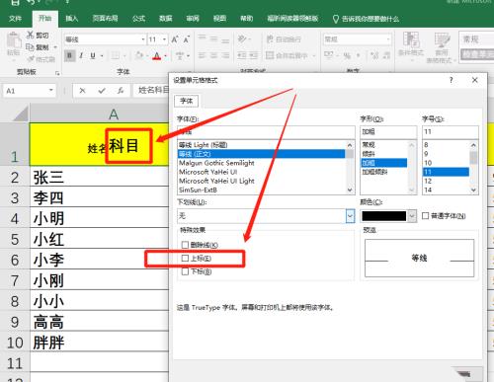Align cell text to the left
Screen dimensions: 494x382
(x=202, y=55)
